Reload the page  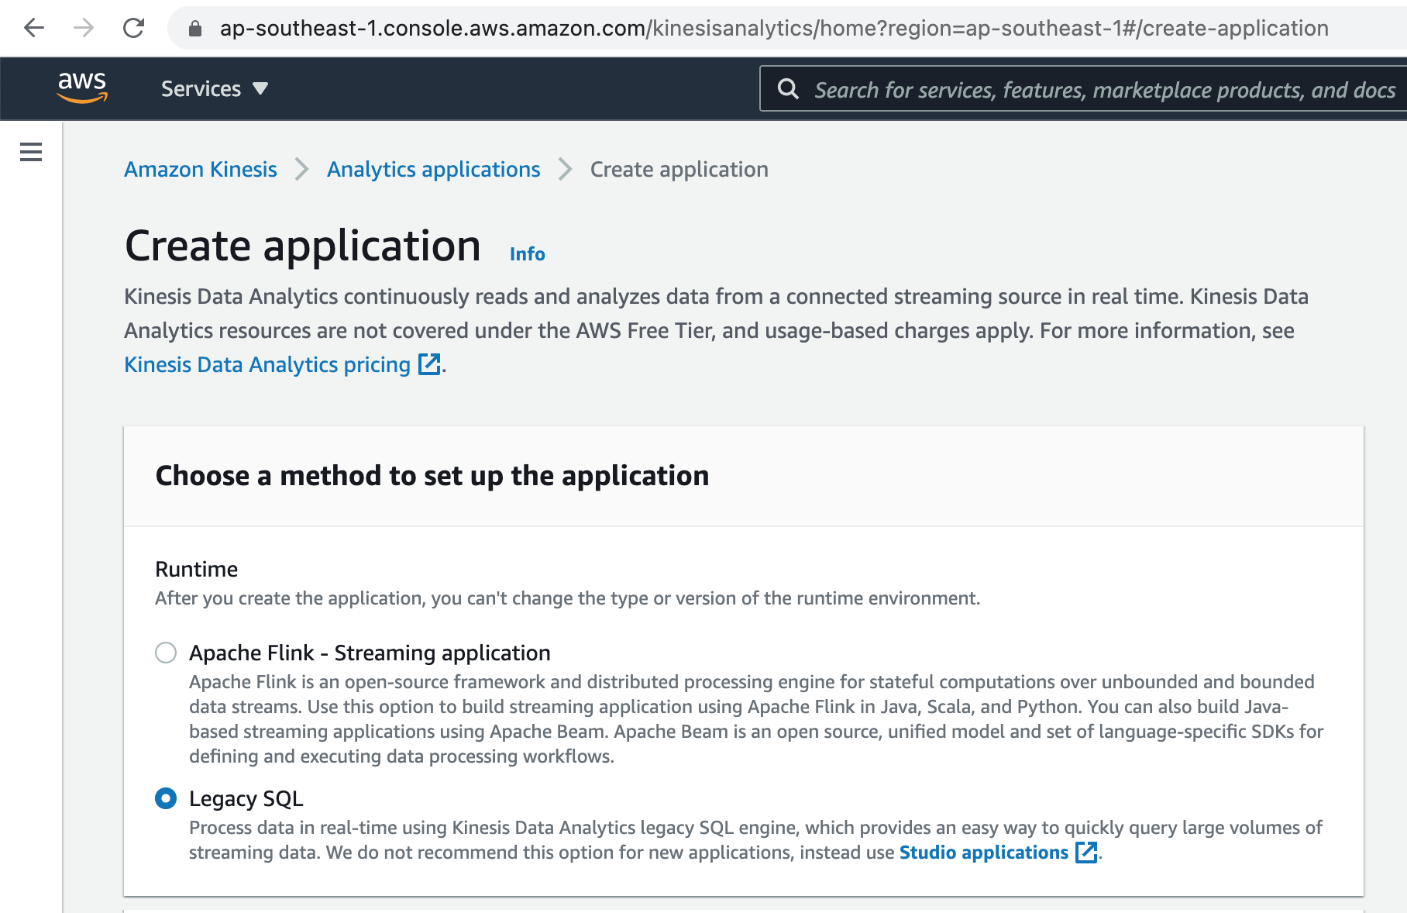click(x=134, y=29)
